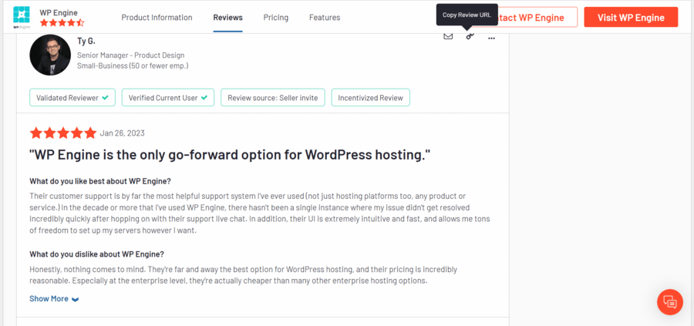Click the Visit WP Engine button
Viewport: 694px width, 326px height.
point(631,17)
